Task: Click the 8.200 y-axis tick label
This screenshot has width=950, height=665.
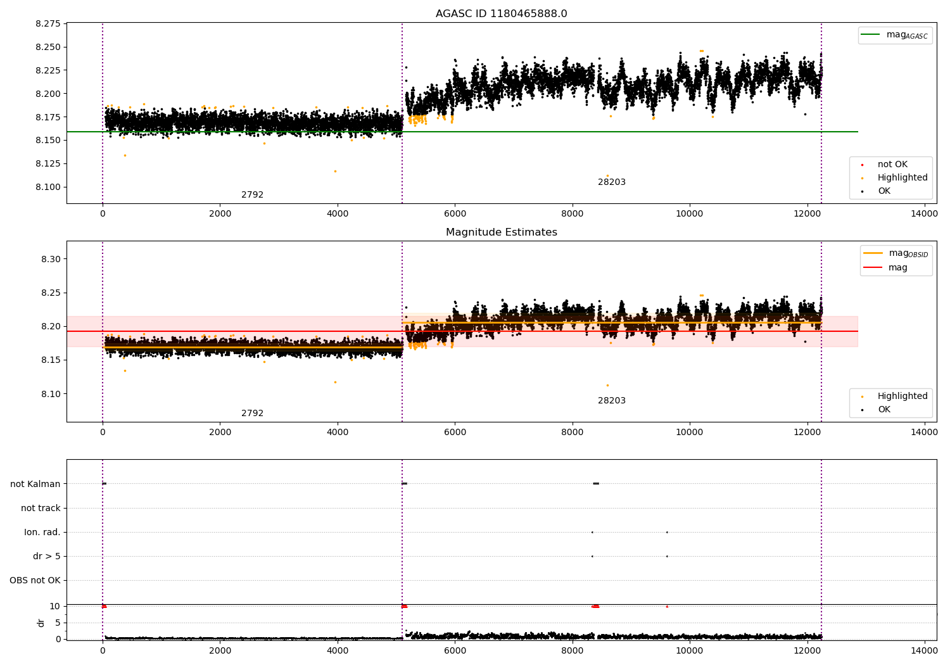Action: click(x=48, y=94)
